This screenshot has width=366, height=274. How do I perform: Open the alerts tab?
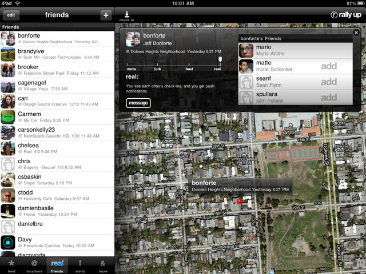click(80, 265)
